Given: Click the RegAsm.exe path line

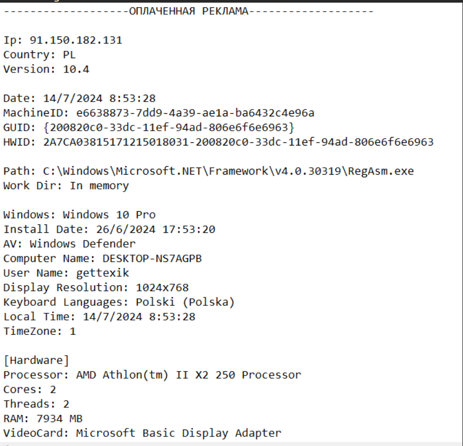Looking at the screenshot, I should (x=209, y=171).
